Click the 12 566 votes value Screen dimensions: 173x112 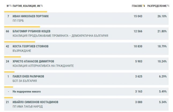(138, 31)
